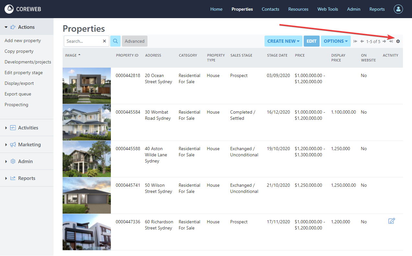
Task: Clear the search box with X icon
Action: click(x=104, y=41)
